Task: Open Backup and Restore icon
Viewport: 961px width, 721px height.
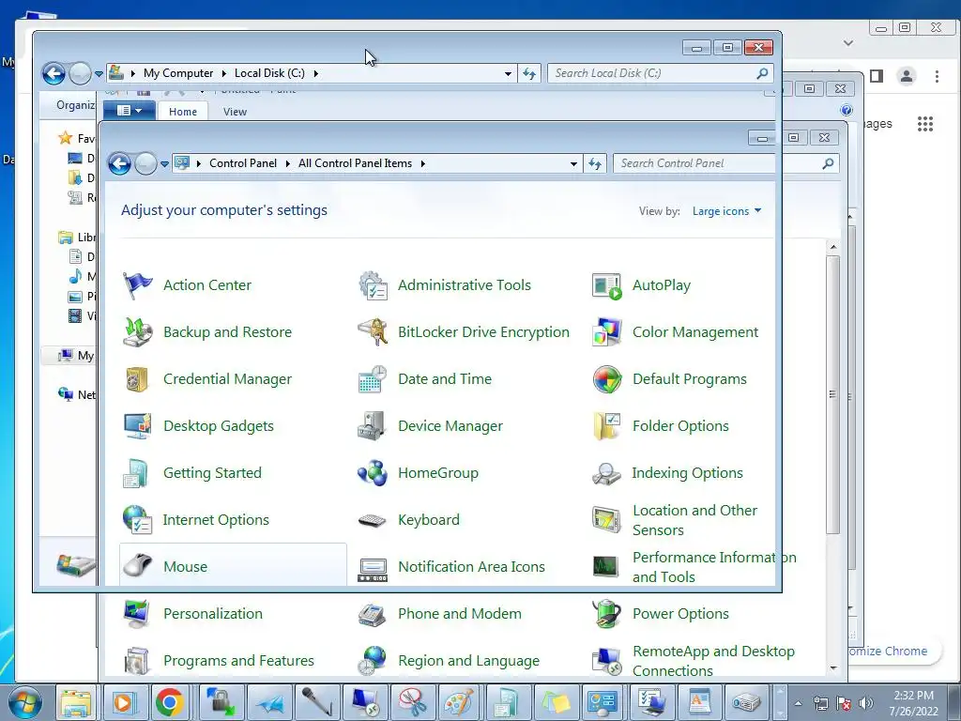Action: coord(137,332)
